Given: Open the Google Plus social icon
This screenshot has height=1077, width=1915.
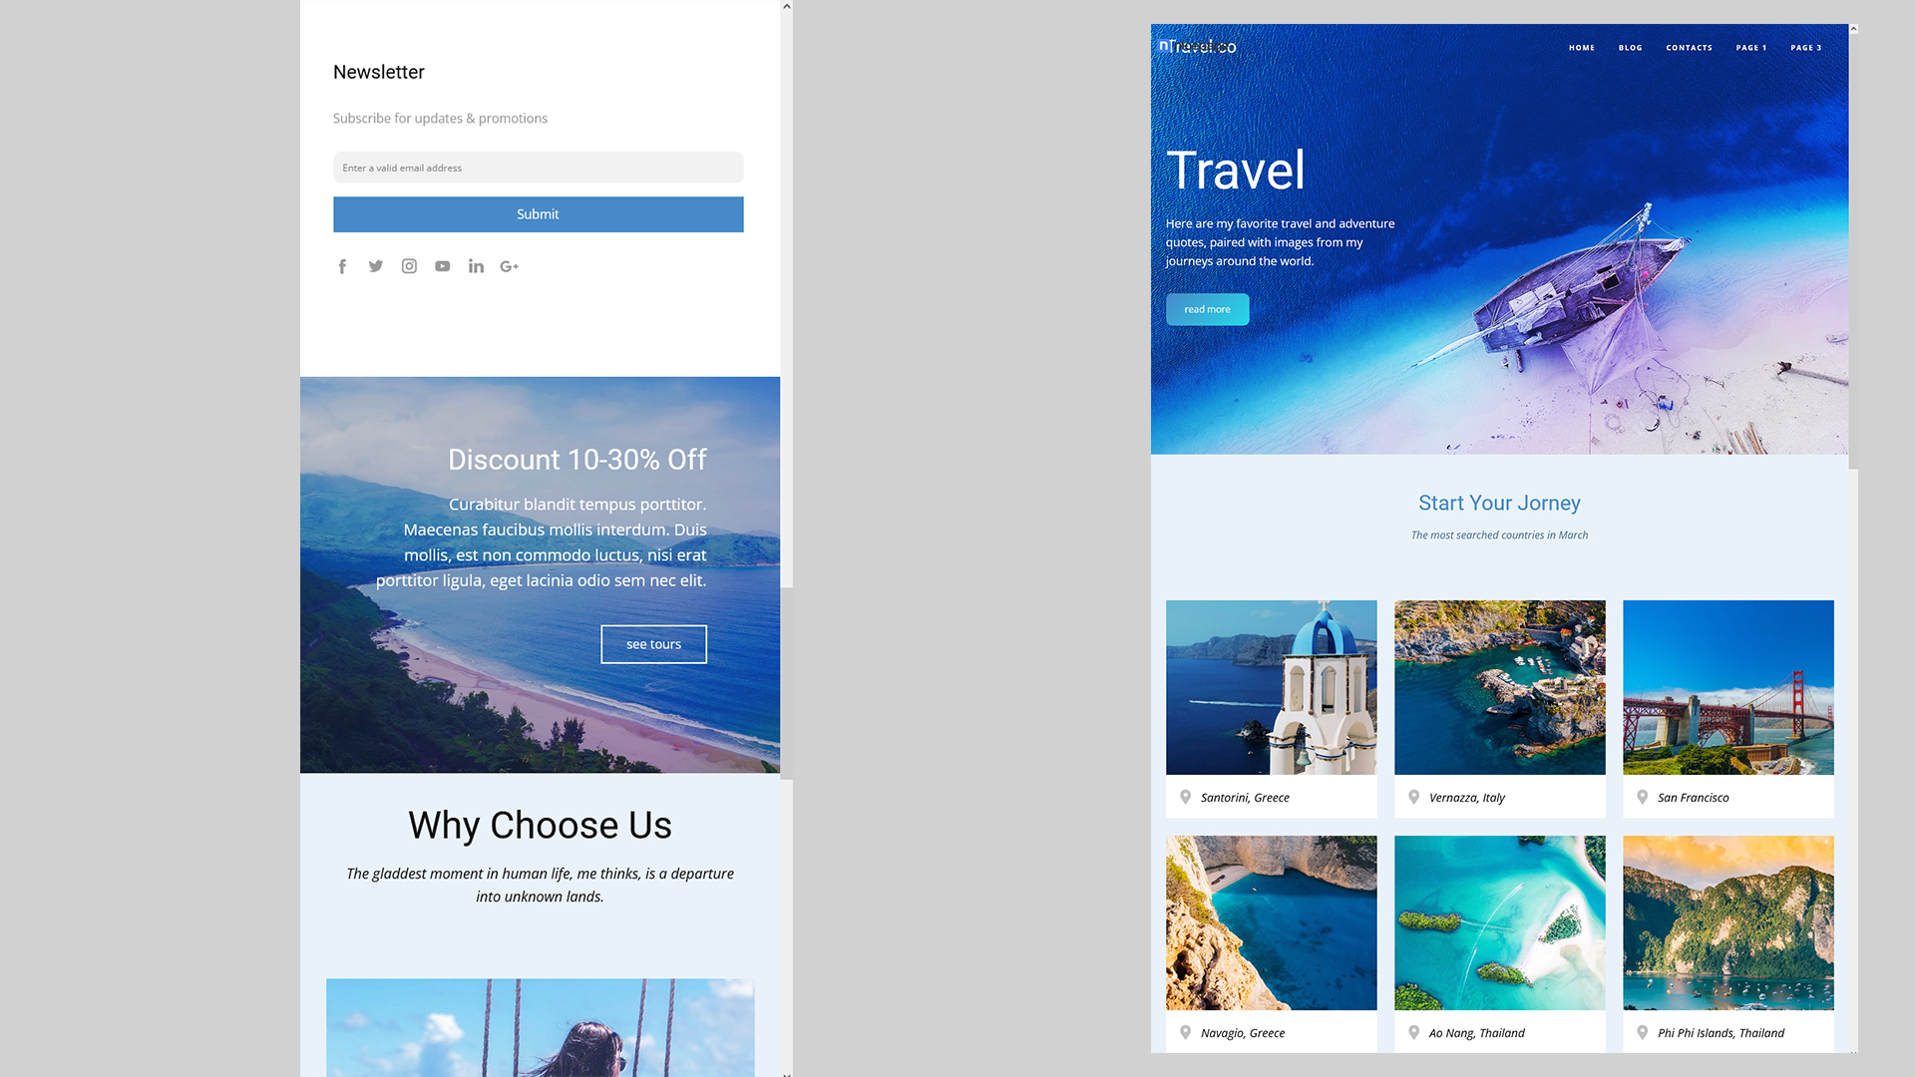Looking at the screenshot, I should pyautogui.click(x=510, y=266).
